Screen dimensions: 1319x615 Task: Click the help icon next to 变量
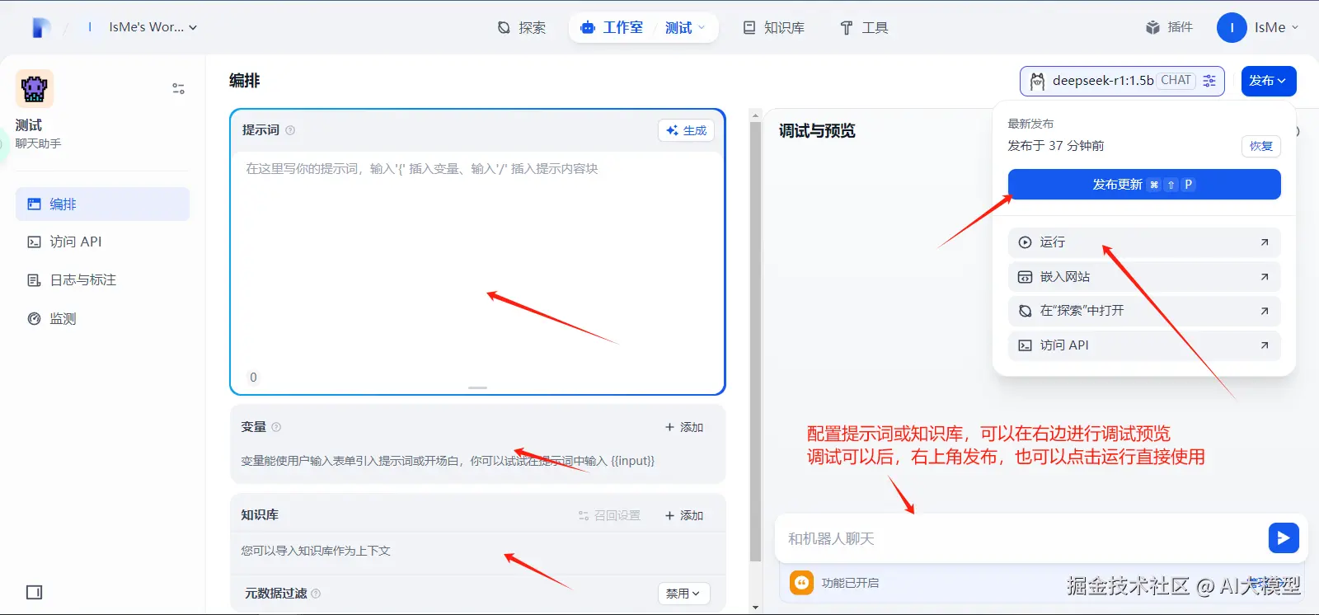point(276,427)
